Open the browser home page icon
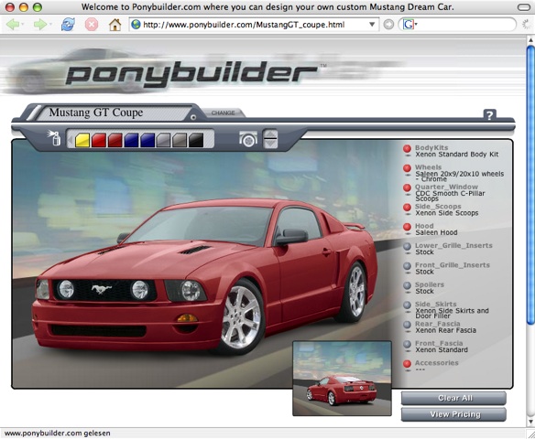535x439 pixels. coord(115,25)
